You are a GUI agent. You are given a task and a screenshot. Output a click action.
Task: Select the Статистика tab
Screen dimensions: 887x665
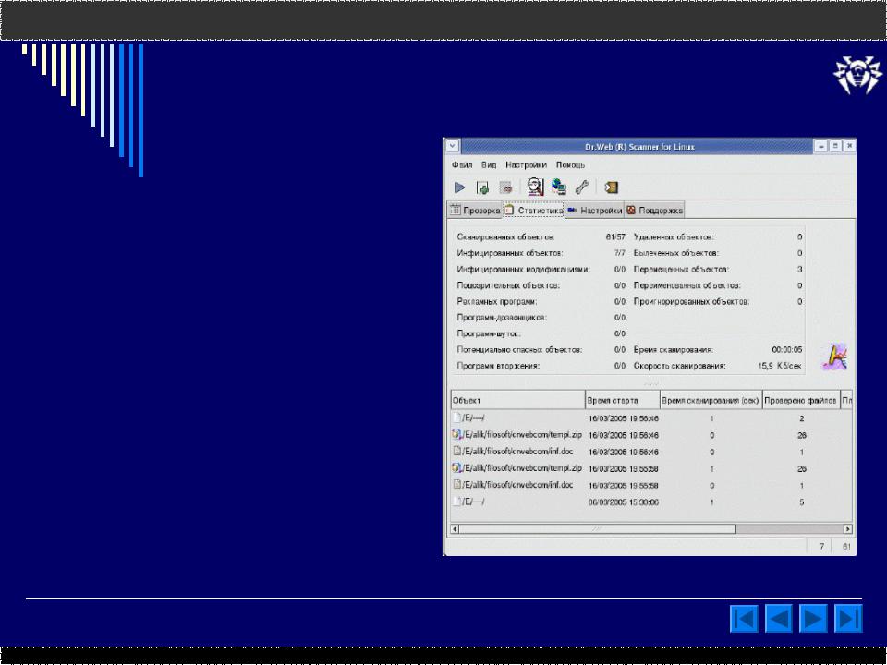(x=534, y=211)
